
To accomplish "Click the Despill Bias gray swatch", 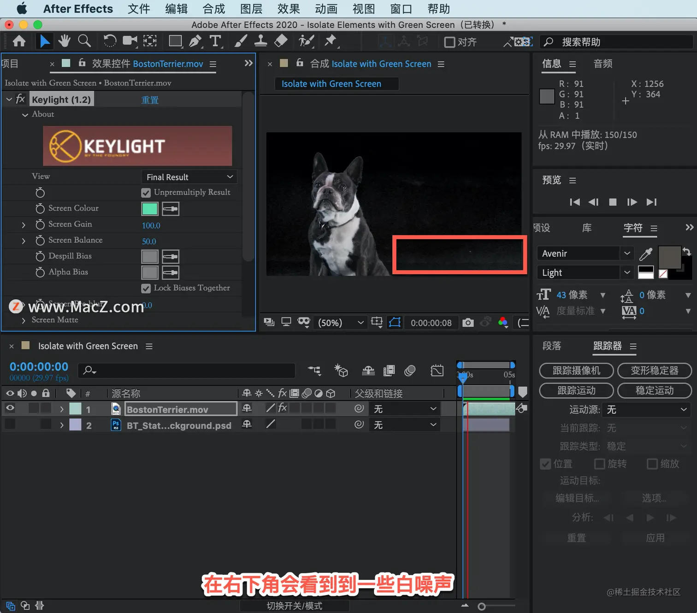I will click(150, 257).
